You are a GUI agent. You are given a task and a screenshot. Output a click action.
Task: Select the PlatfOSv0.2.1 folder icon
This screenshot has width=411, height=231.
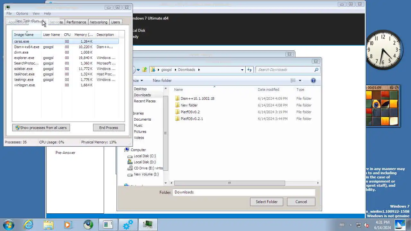coord(177,119)
